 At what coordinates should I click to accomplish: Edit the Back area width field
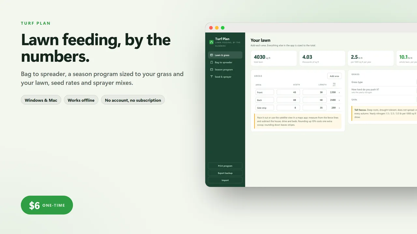(x=288, y=100)
